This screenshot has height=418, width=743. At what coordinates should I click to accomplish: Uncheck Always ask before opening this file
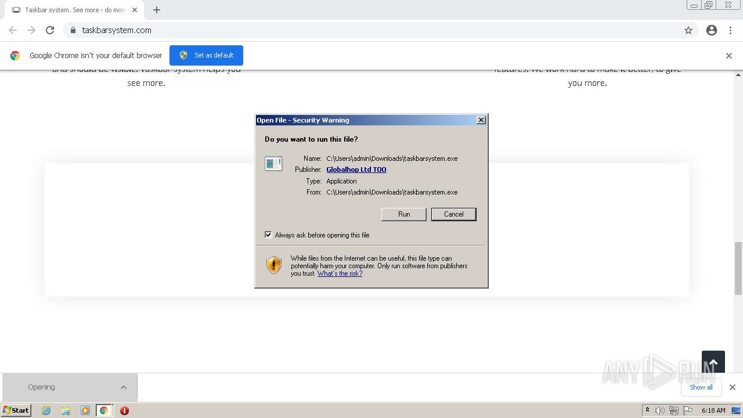tap(268, 235)
